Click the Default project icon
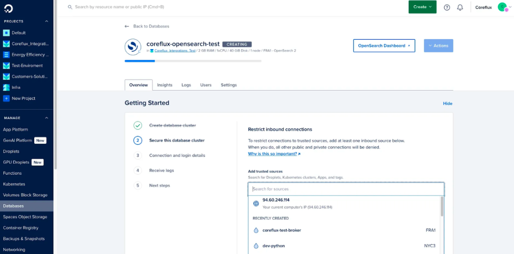This screenshot has width=514, height=254. click(x=6, y=33)
